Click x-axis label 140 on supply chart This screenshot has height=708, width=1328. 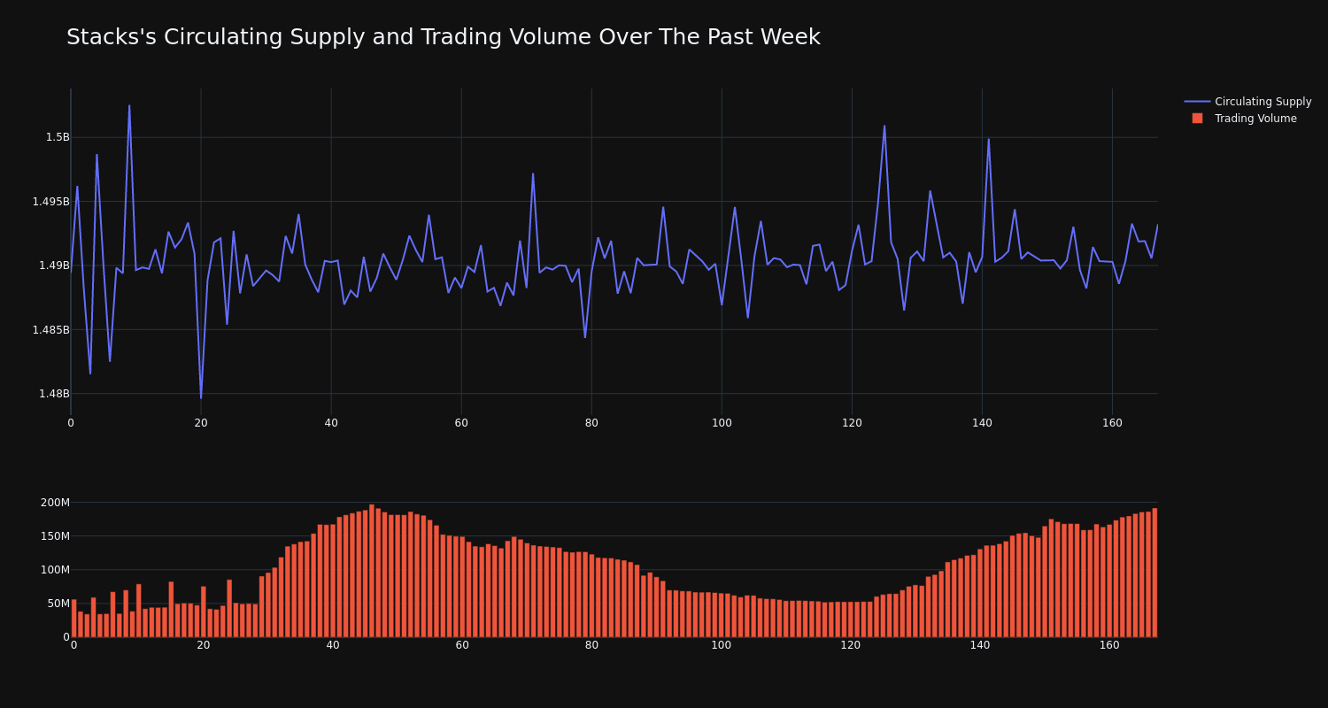tap(982, 423)
